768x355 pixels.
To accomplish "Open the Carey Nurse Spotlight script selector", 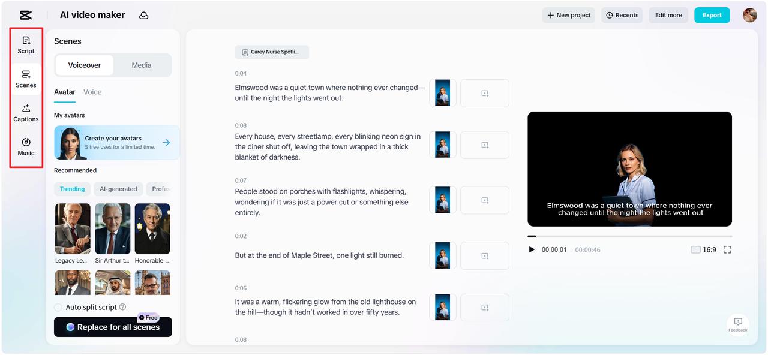I will (272, 52).
